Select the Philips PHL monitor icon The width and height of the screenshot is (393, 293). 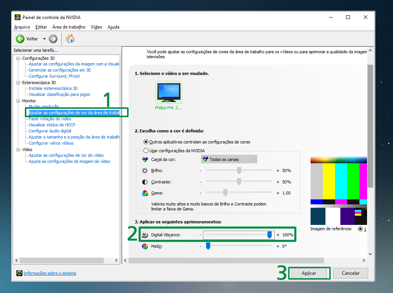click(169, 92)
